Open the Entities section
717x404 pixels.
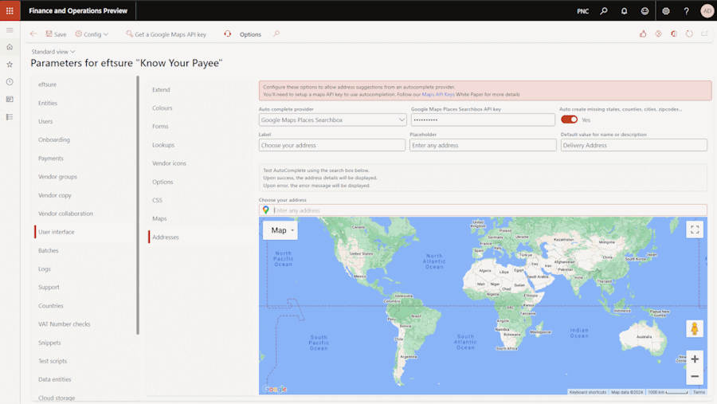click(x=48, y=103)
